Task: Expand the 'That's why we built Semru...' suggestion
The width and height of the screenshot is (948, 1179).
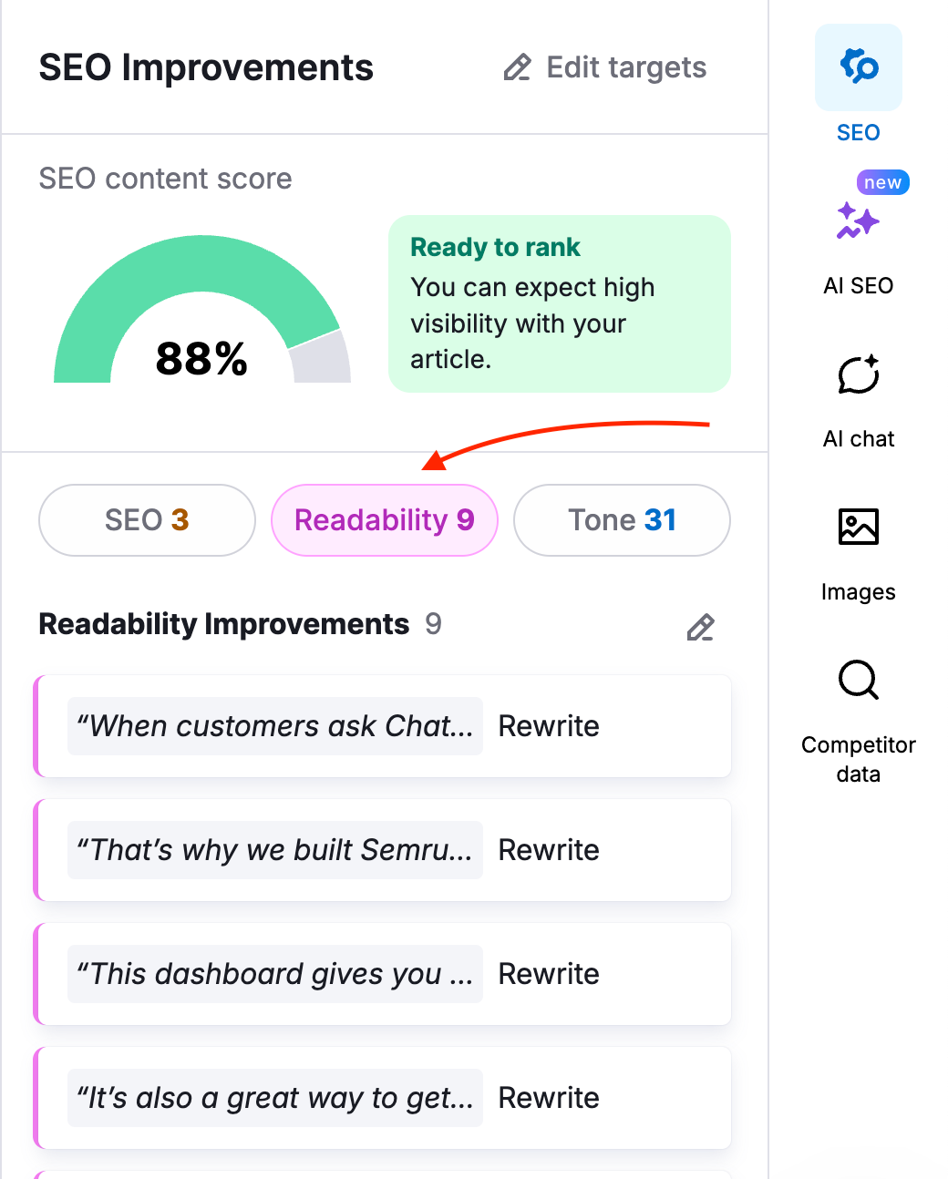Action: 274,850
